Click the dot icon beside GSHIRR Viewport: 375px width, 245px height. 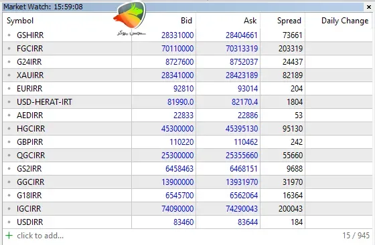(x=9, y=35)
